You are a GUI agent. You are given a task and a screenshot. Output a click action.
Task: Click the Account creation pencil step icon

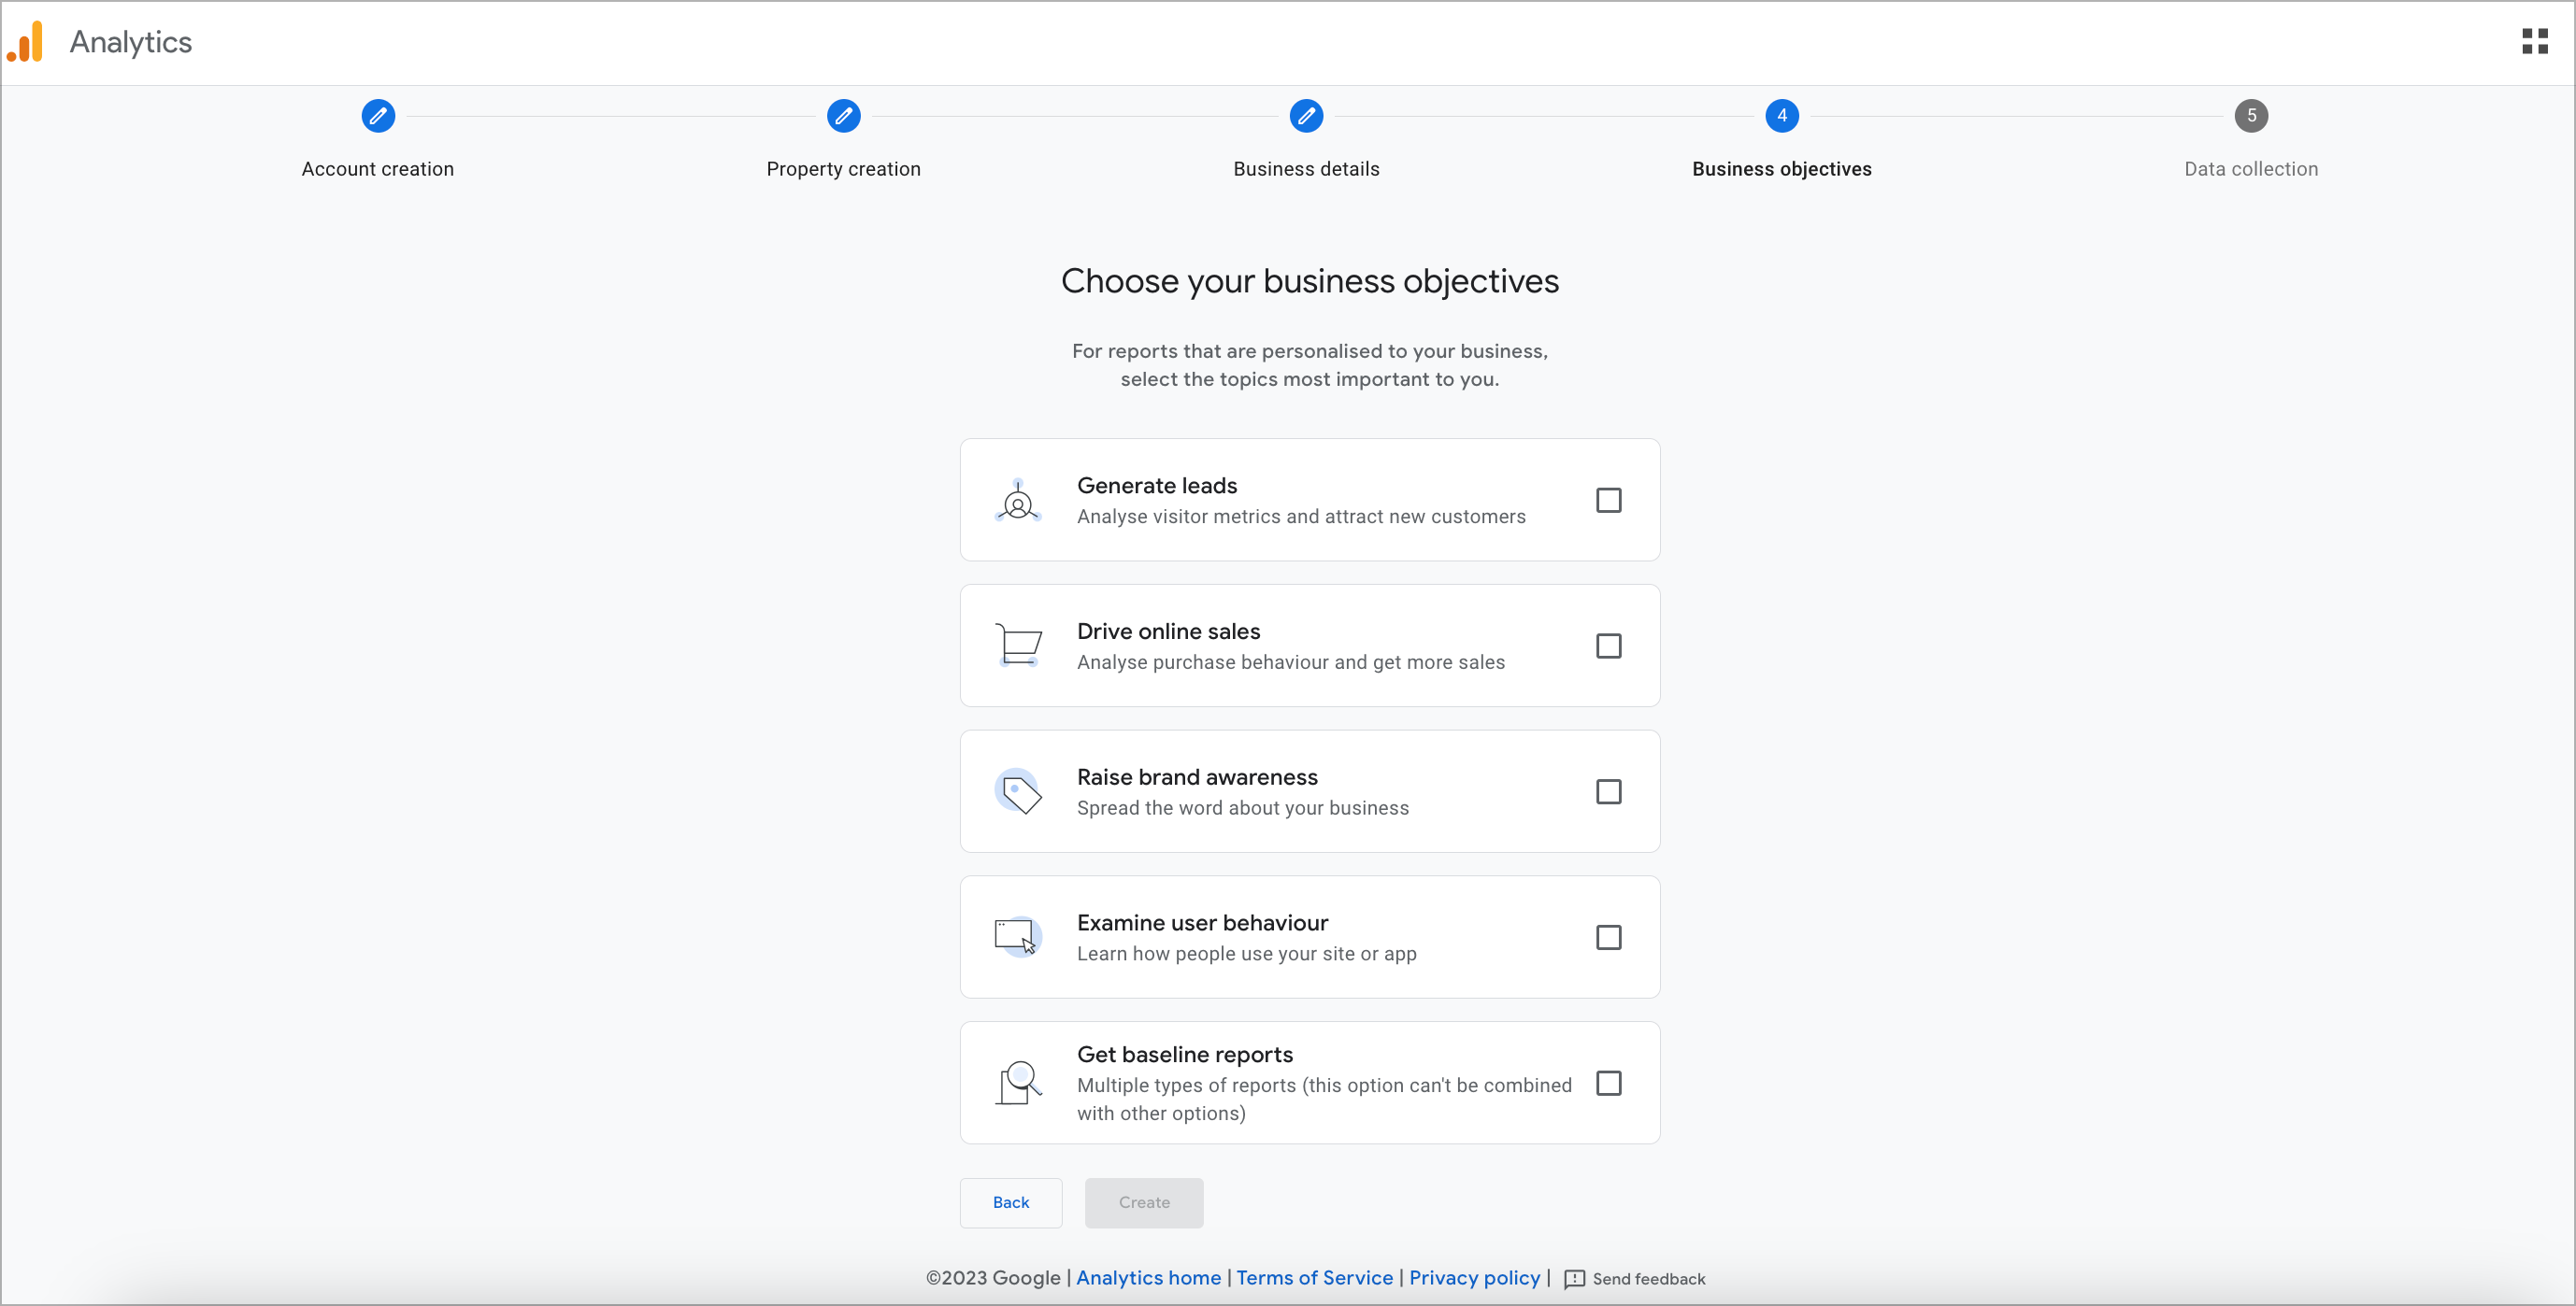pyautogui.click(x=378, y=116)
